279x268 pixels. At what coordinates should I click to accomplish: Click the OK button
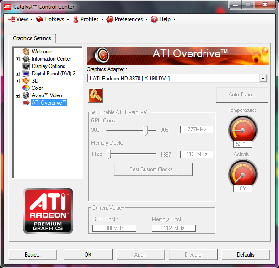(88, 255)
